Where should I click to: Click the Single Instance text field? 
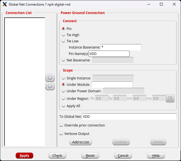[x=113, y=78]
